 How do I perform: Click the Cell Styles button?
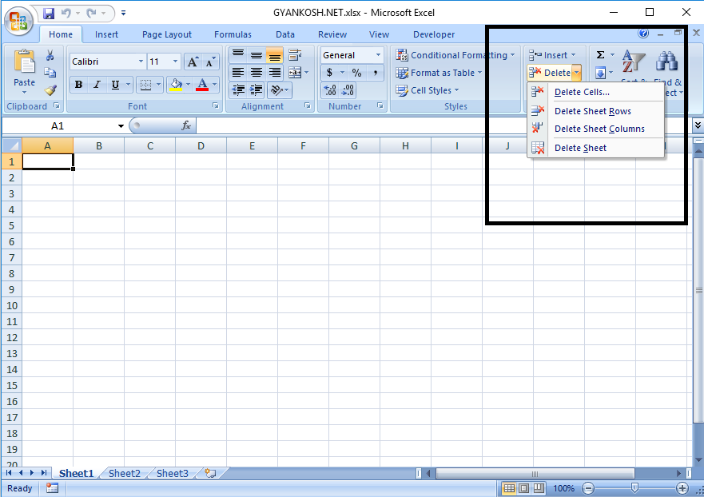[428, 90]
